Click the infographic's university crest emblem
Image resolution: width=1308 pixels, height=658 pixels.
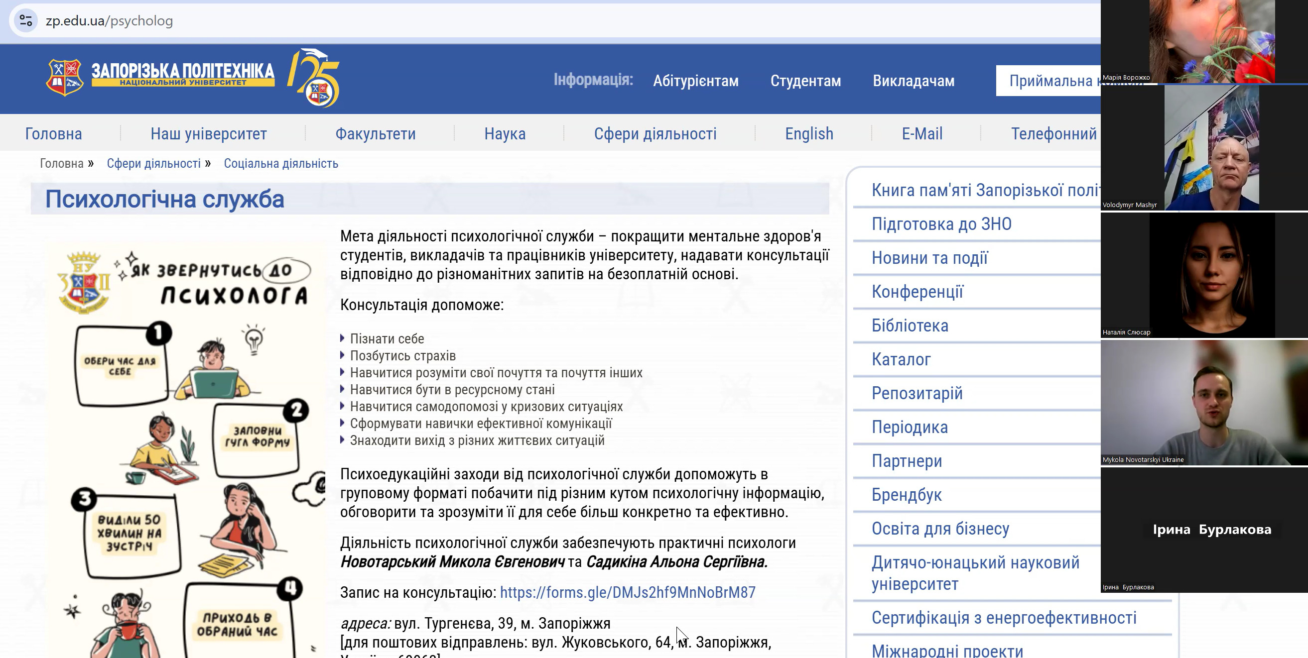click(84, 282)
